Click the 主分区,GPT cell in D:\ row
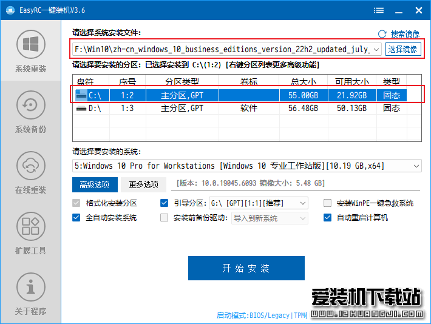The image size is (431, 324). point(182,108)
